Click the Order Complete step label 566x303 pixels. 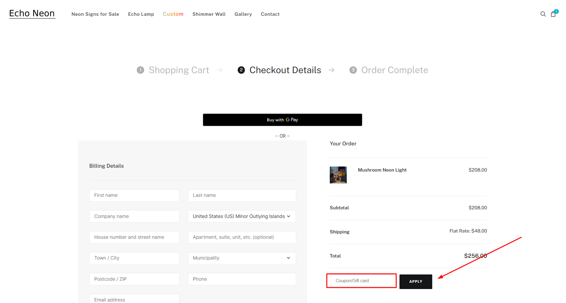click(394, 70)
